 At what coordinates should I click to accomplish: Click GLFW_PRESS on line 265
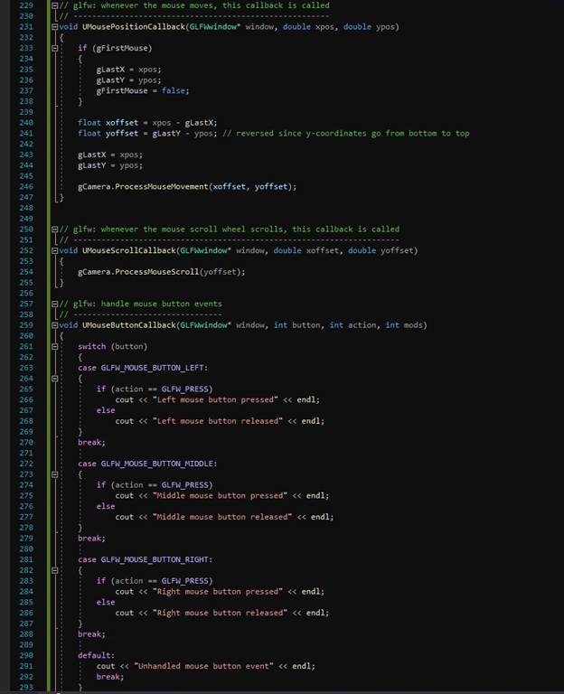[x=184, y=389]
